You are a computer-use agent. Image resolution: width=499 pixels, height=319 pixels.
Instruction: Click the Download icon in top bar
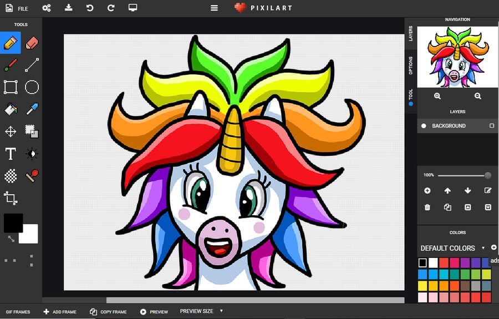pyautogui.click(x=68, y=8)
